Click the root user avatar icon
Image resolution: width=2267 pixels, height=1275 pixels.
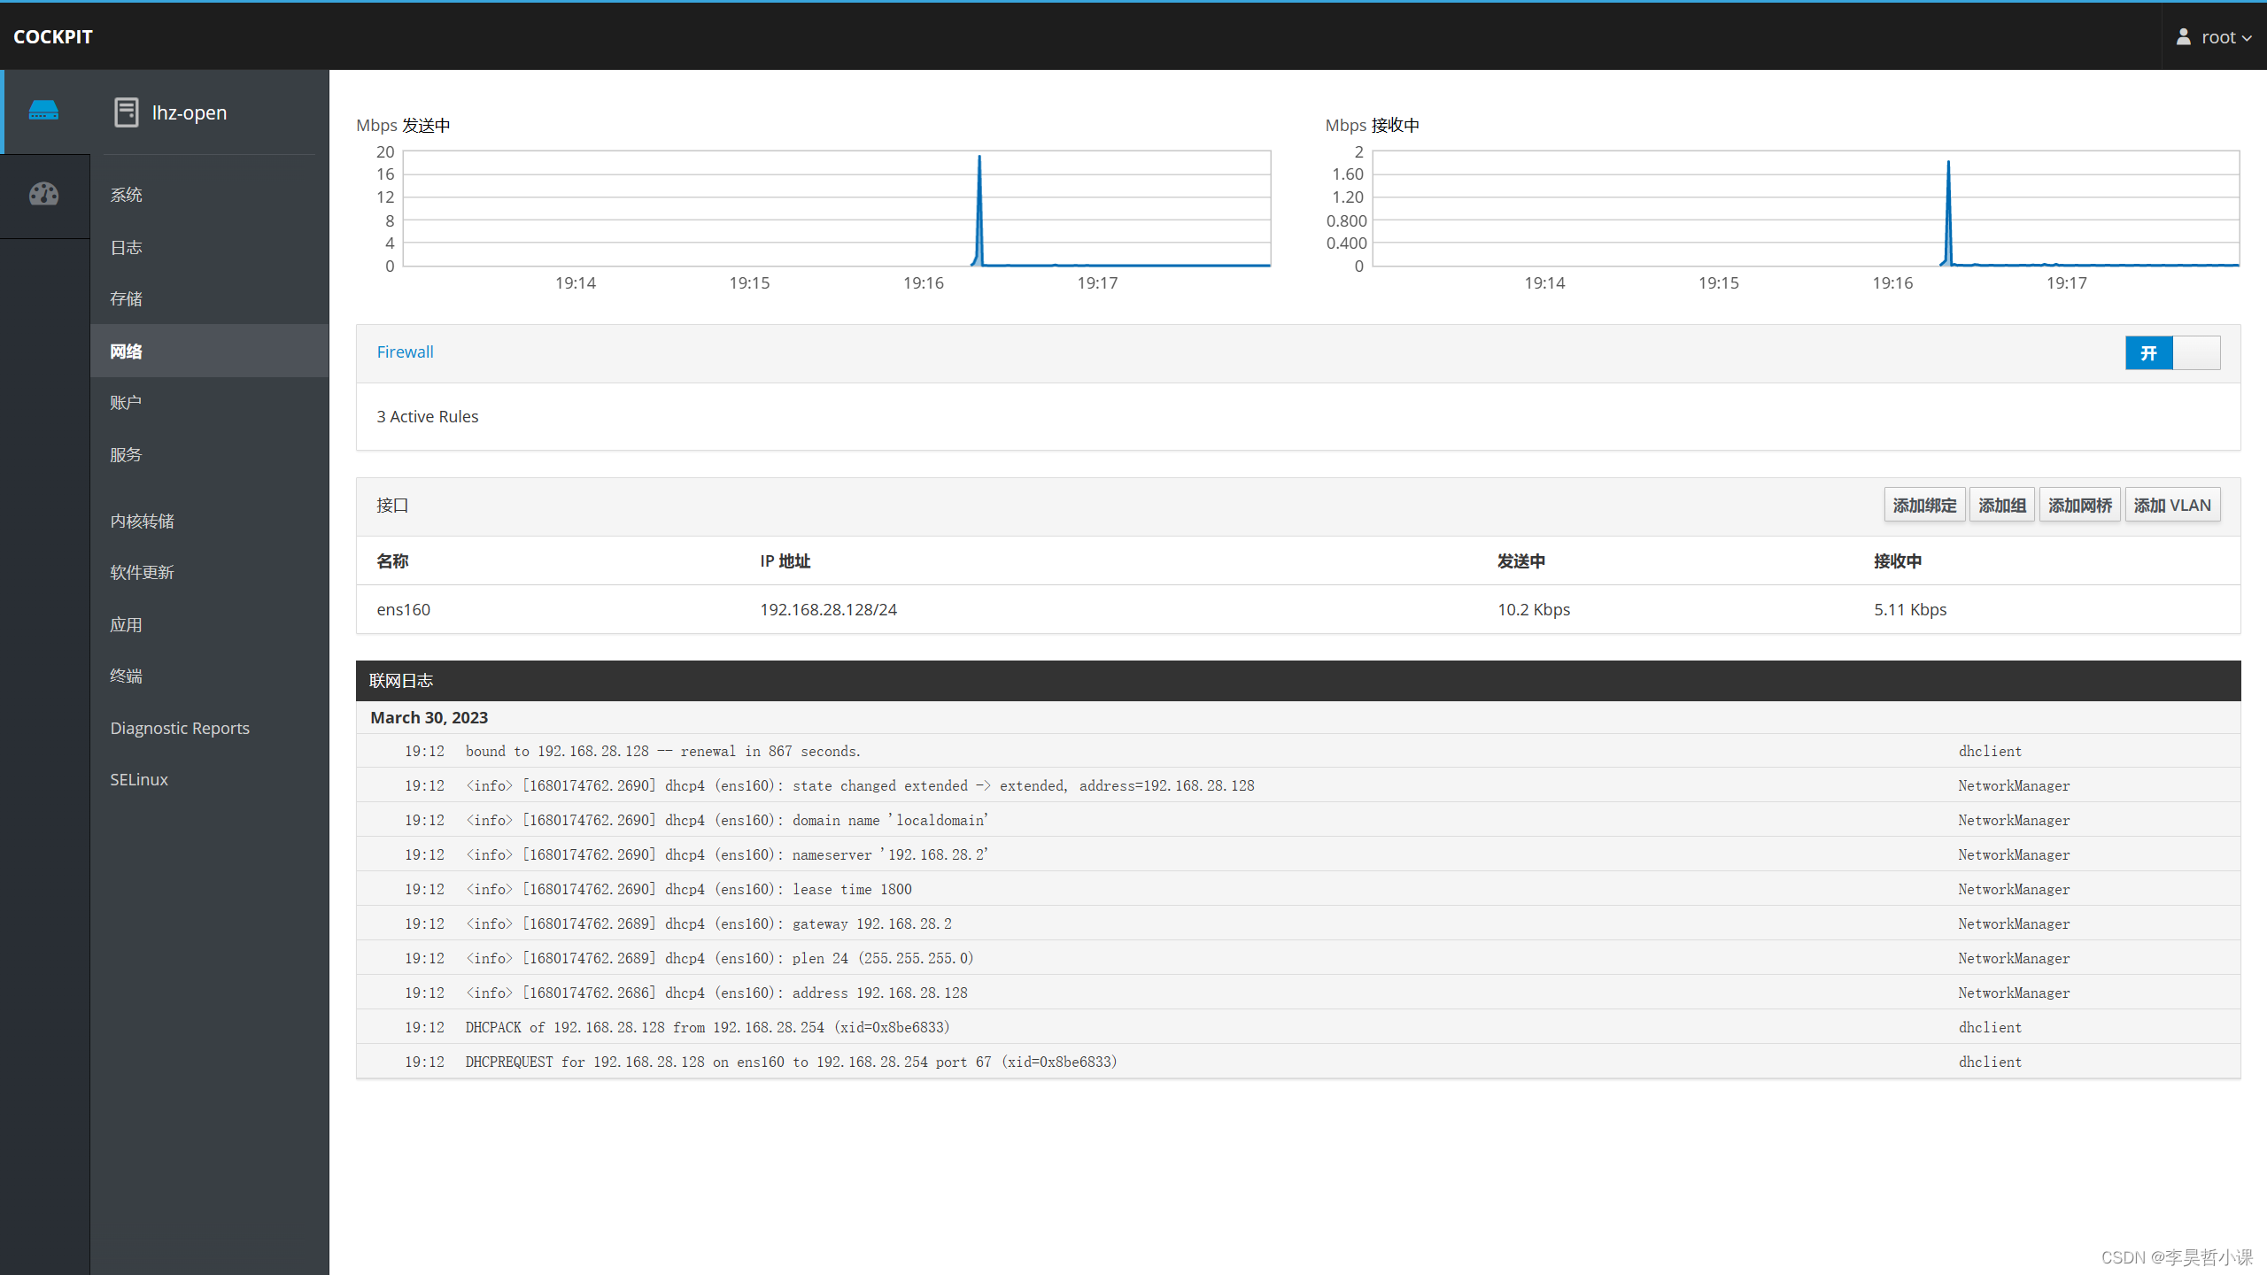coord(2183,37)
